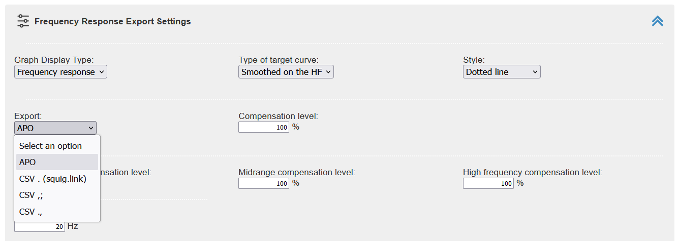Click the 20 Hz frequency input field

pyautogui.click(x=40, y=226)
